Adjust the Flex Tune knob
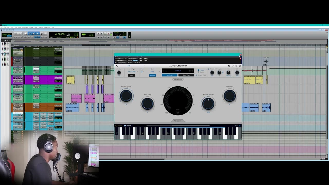This screenshot has height=185, width=329. point(148,104)
